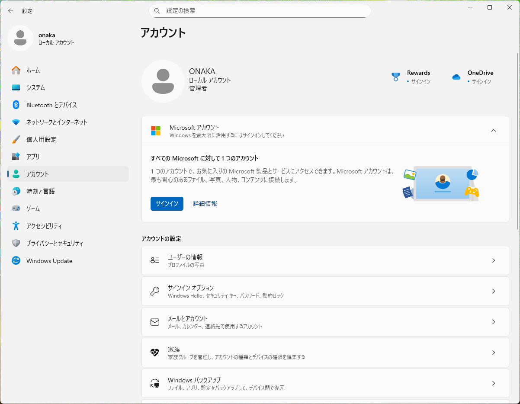Screen dimensions: 520x404
Task: Click the アカウントの設定 section heading
Action: pos(161,238)
